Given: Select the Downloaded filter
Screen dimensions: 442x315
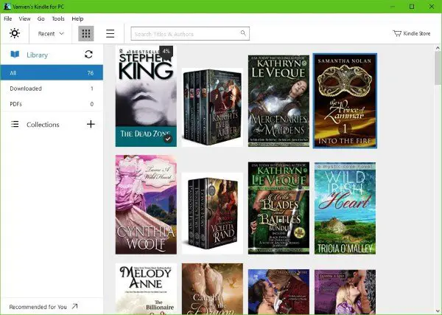Looking at the screenshot, I should pos(52,89).
